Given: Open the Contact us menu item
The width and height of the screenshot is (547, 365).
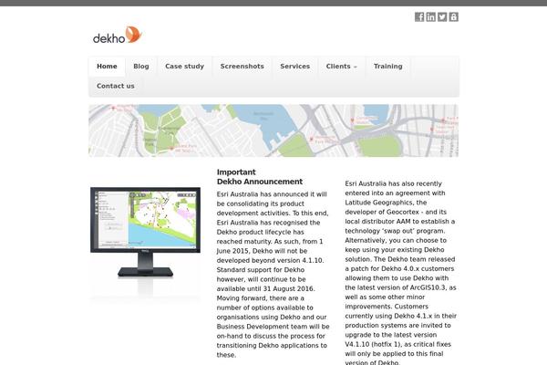Looking at the screenshot, I should [x=116, y=86].
